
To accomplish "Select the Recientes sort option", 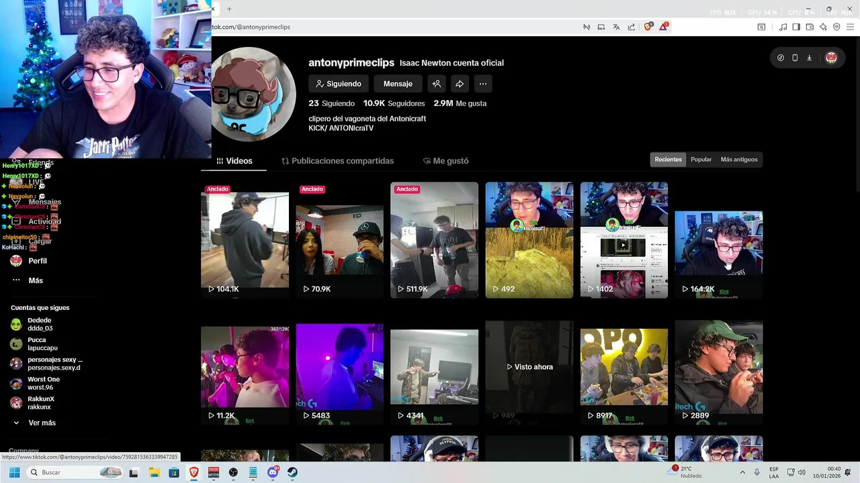I will tap(668, 160).
